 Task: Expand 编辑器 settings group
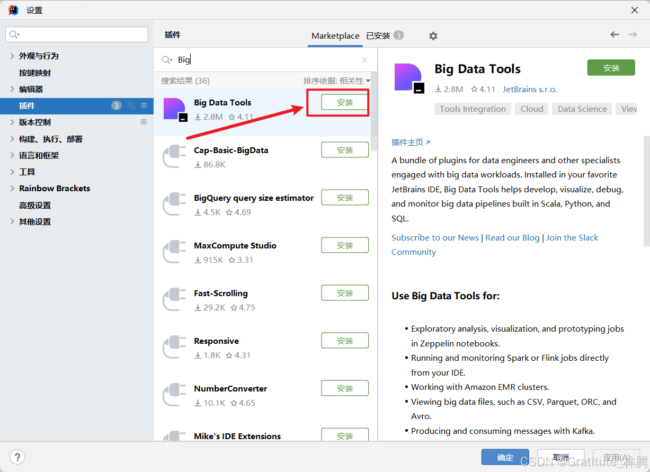point(12,89)
